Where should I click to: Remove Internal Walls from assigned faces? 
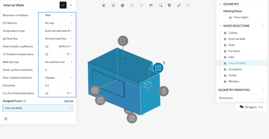(x=70, y=108)
